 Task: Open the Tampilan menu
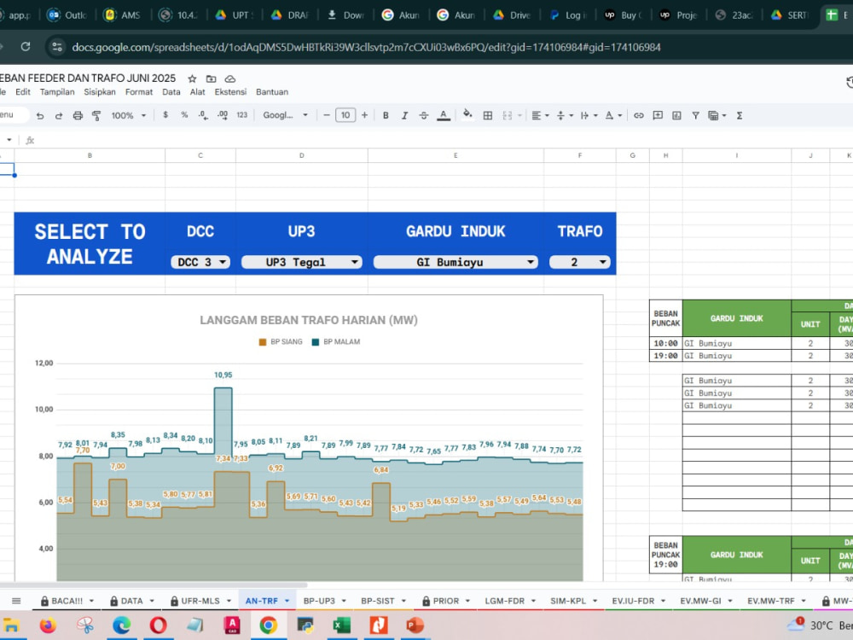tap(57, 92)
